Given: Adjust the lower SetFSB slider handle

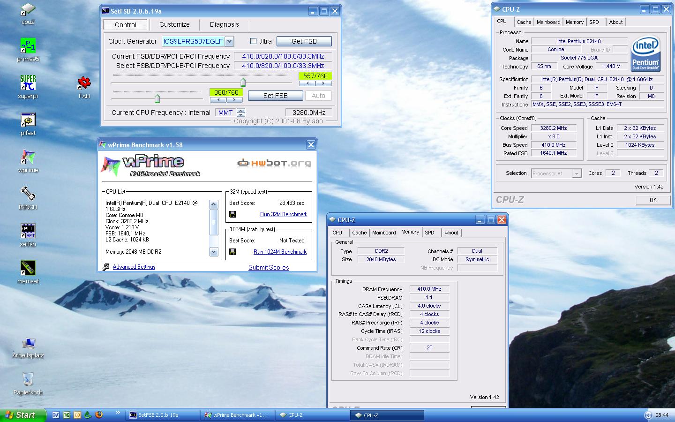Looking at the screenshot, I should point(157,98).
